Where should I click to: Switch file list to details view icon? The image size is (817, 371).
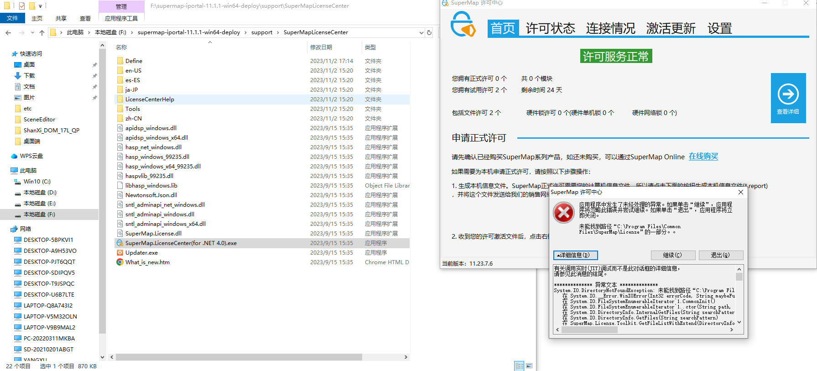point(519,366)
